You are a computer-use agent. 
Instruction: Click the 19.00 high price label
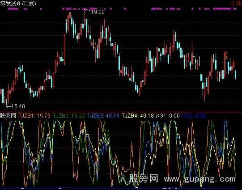tap(98, 12)
